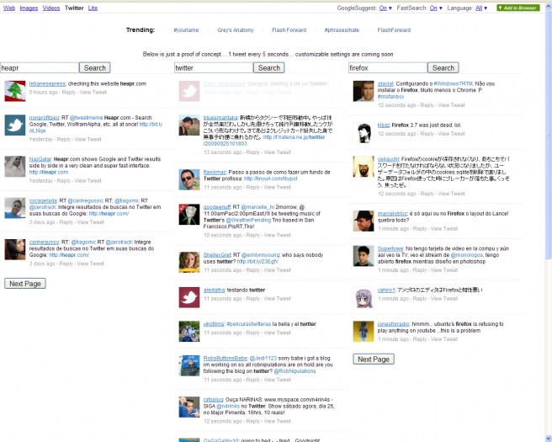The width and height of the screenshot is (552, 442).
Task: Click cocagelada's avatar image
Action: click(15, 208)
